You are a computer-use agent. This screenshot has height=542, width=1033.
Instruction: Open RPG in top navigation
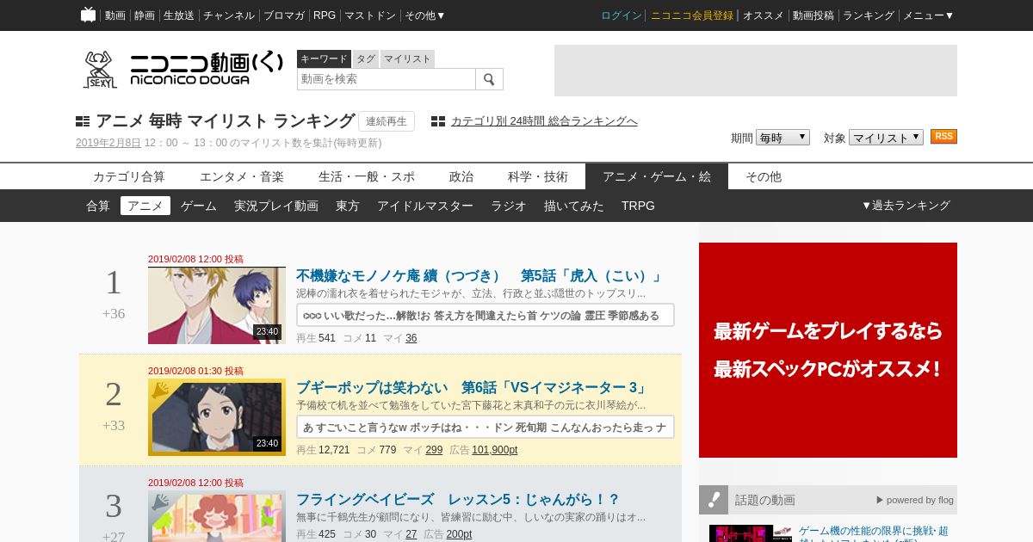[x=325, y=15]
